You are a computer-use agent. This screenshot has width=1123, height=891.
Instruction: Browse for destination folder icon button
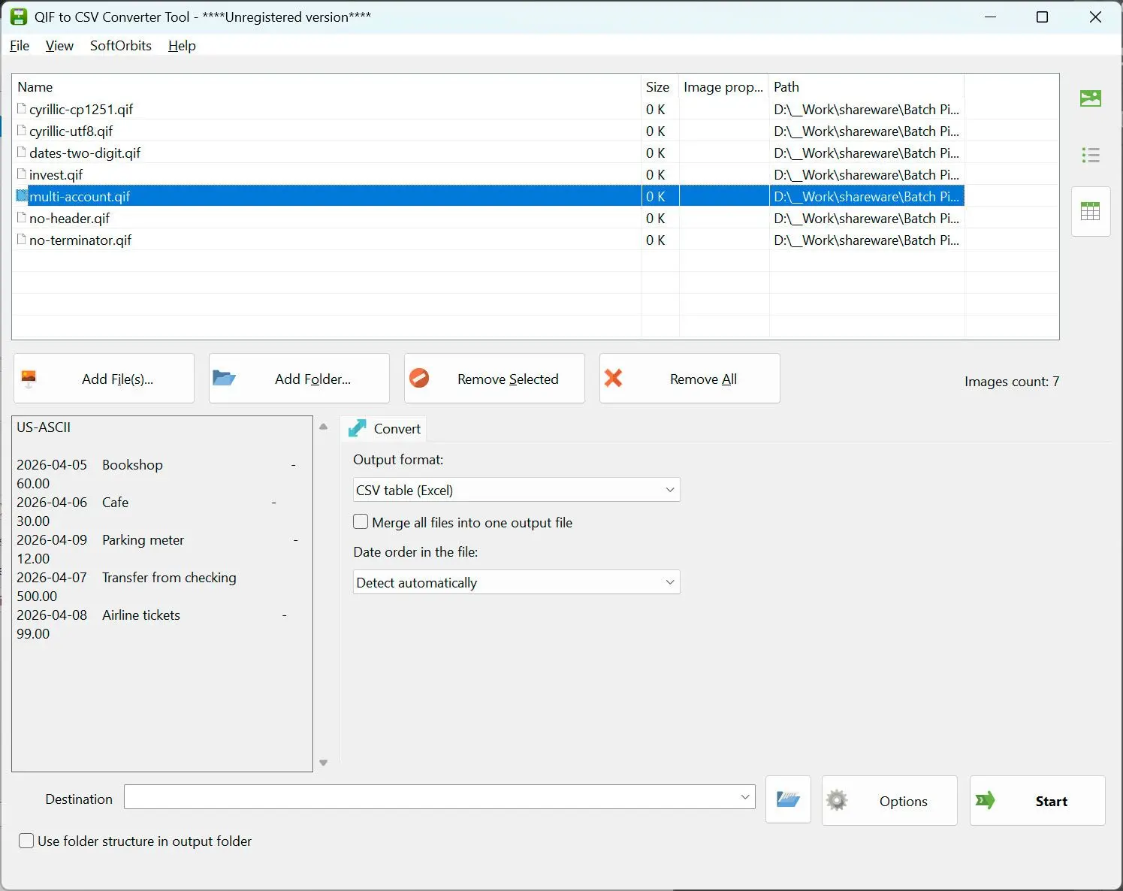point(788,799)
